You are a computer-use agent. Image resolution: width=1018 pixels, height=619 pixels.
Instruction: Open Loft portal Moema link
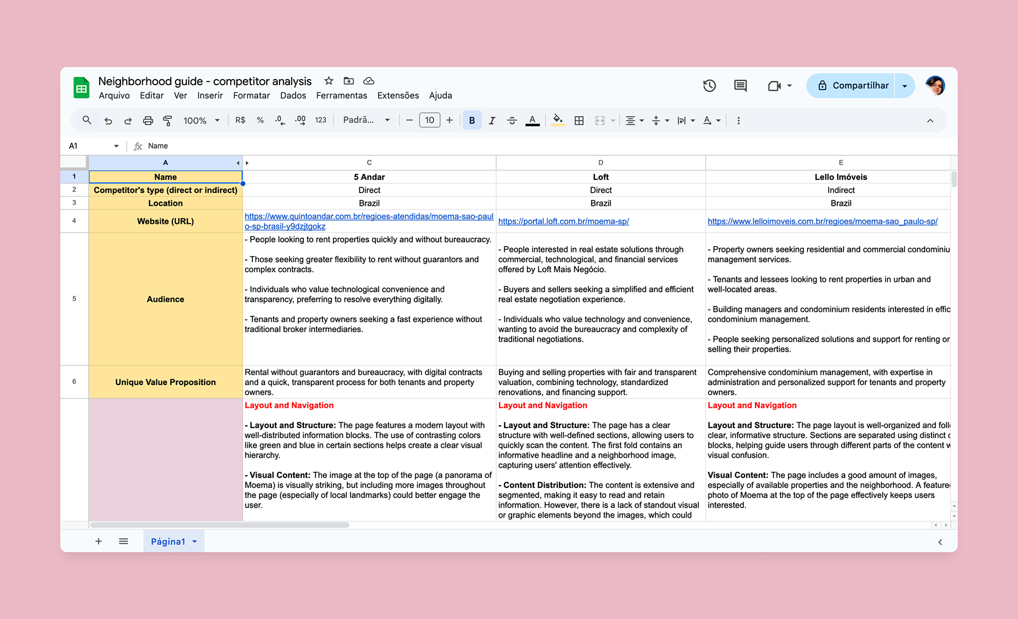(x=564, y=221)
